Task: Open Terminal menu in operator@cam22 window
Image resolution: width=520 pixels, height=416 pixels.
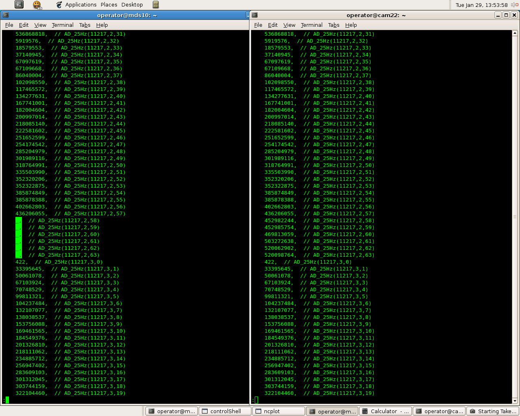Action: click(x=312, y=25)
